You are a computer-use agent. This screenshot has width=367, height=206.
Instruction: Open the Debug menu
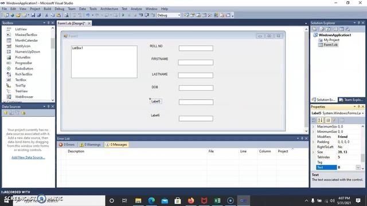tap(60, 9)
